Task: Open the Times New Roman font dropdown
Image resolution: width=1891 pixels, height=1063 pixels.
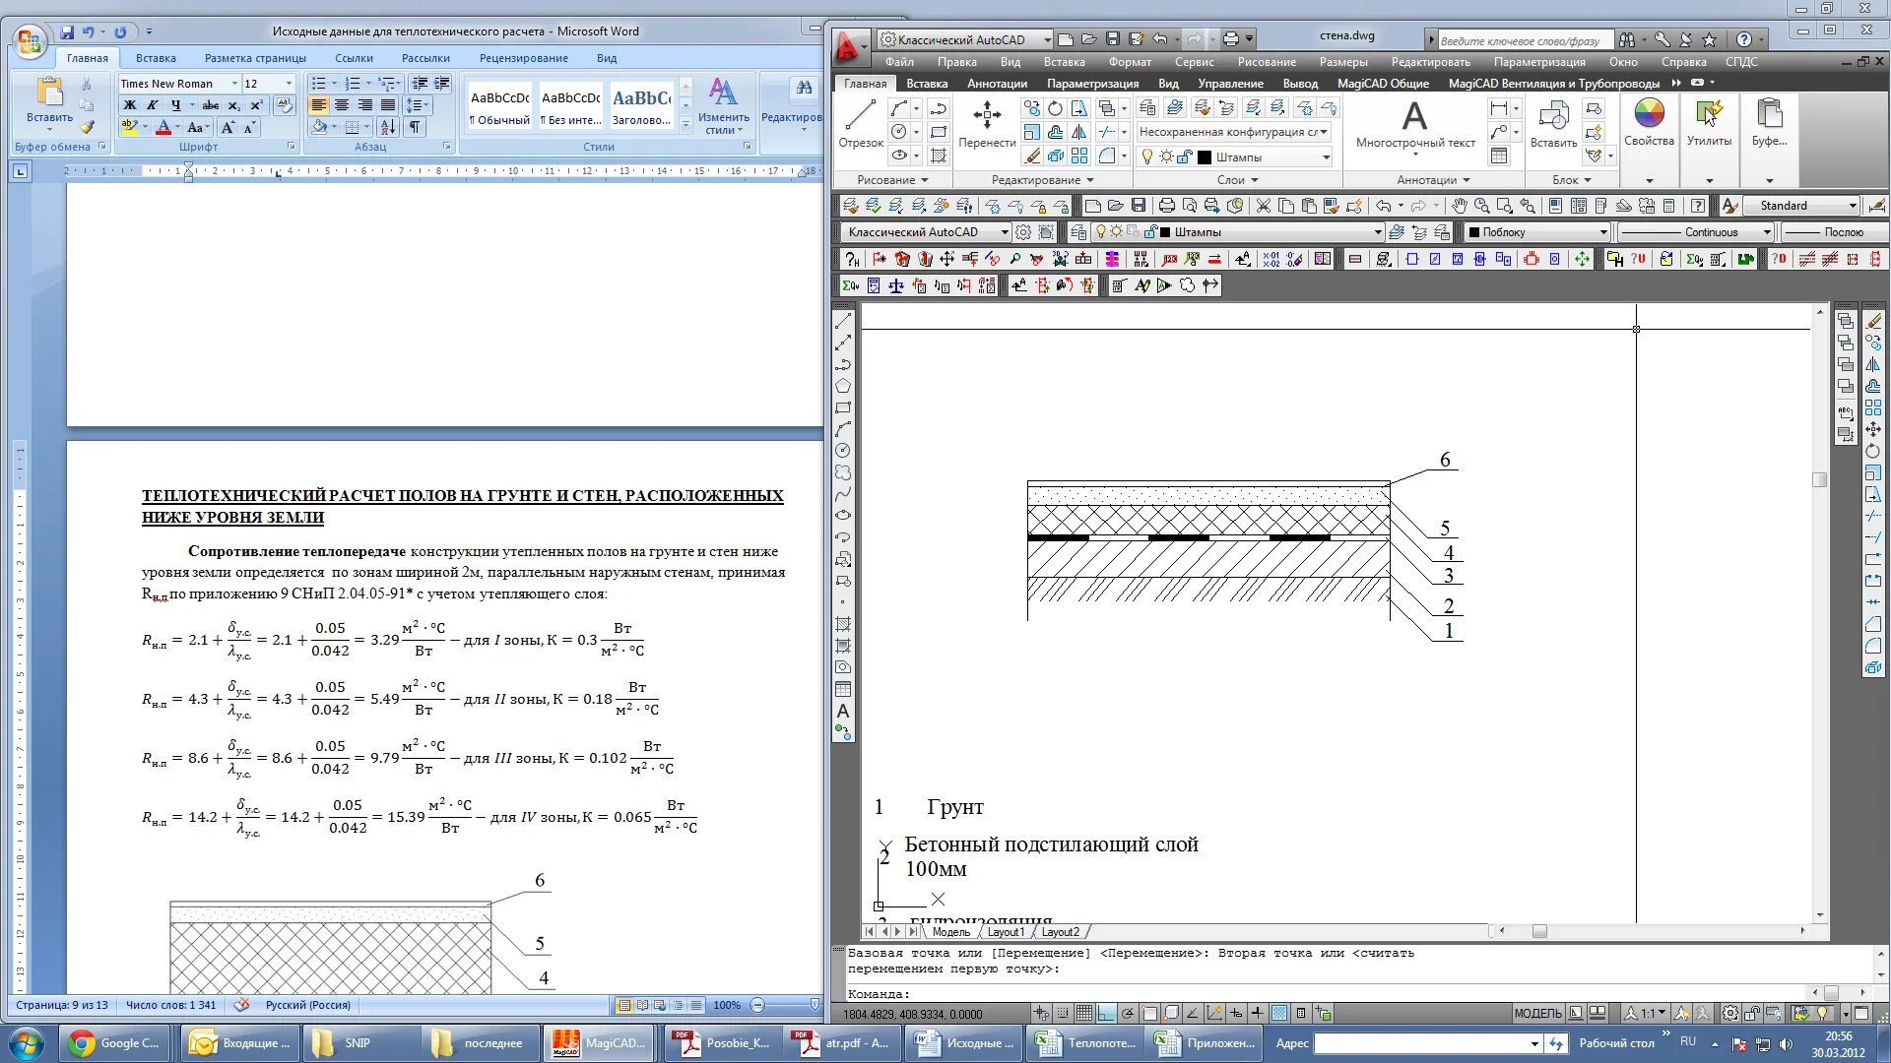Action: coord(234,84)
